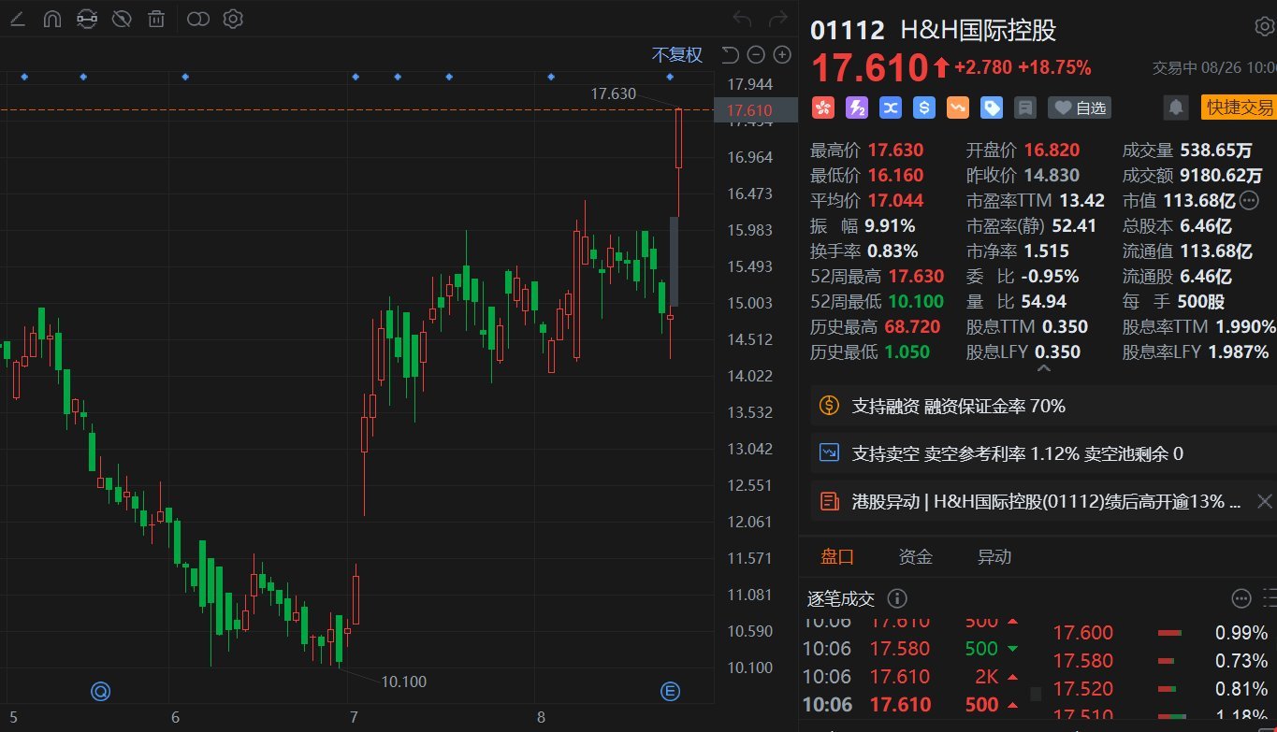Click the Hong Kong market flag icon
Image resolution: width=1277 pixels, height=732 pixels.
click(x=823, y=108)
